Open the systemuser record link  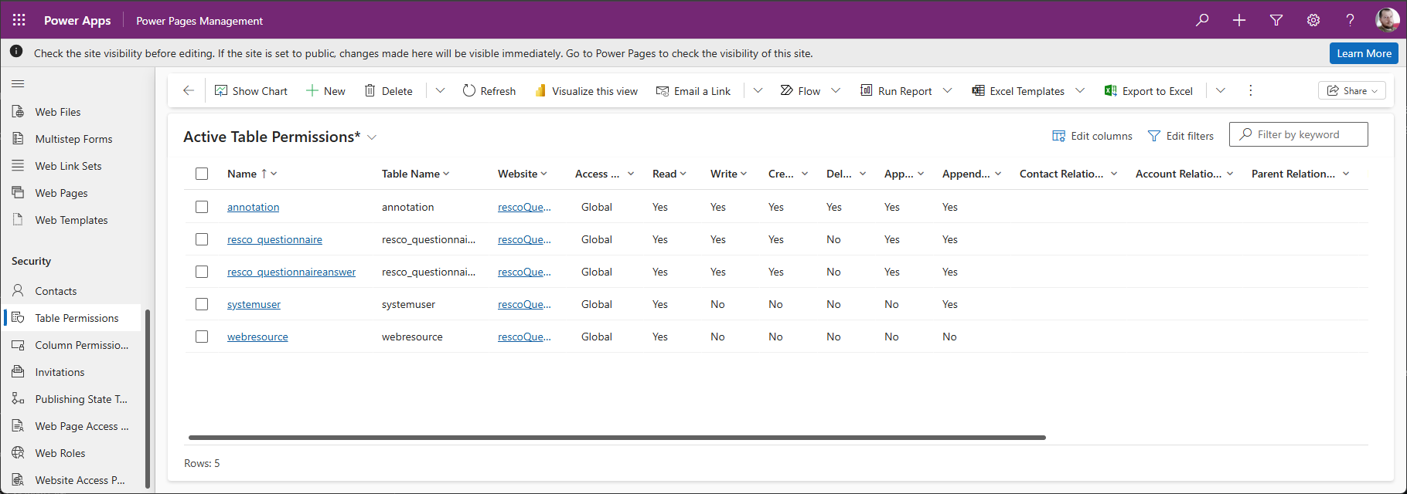click(254, 304)
